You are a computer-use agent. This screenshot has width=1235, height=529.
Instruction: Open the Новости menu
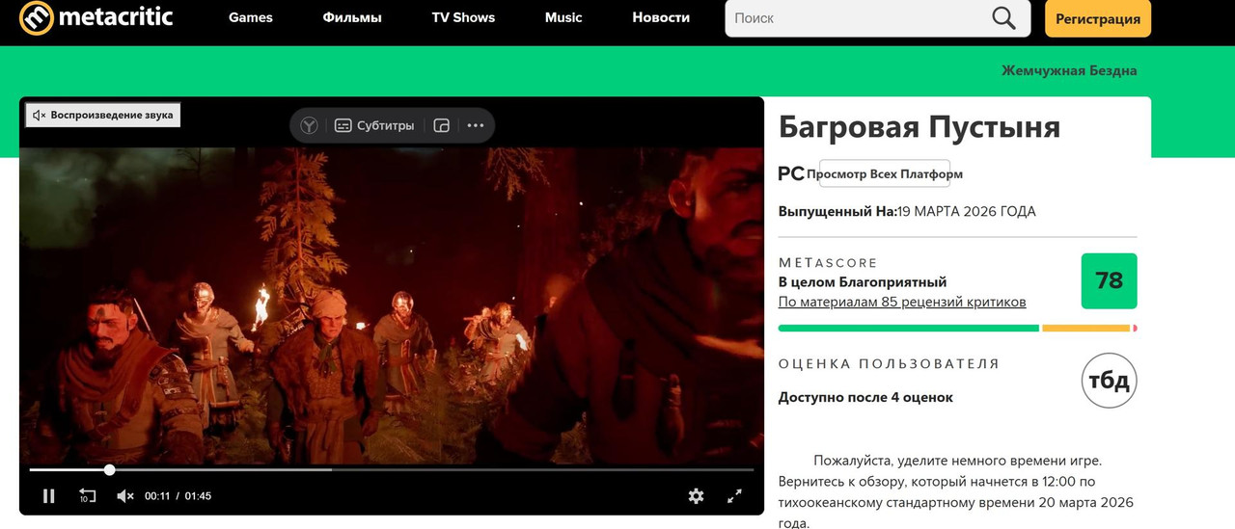point(661,17)
